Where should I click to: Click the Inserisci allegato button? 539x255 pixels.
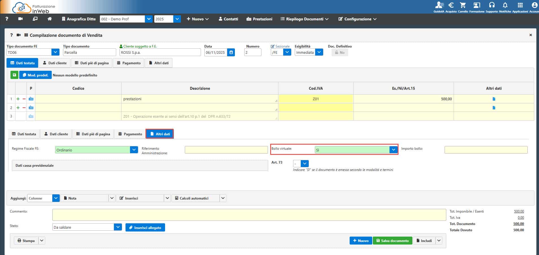click(x=145, y=228)
